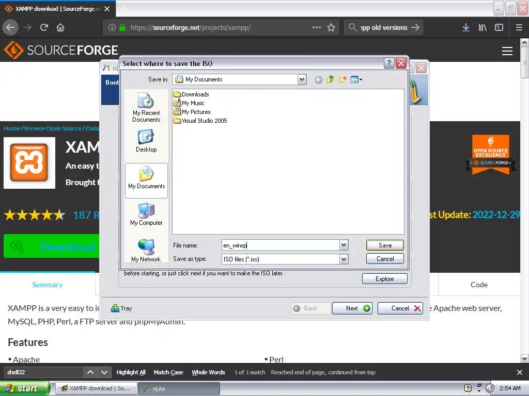Image resolution: width=529 pixels, height=396 pixels.
Task: Click into the File name text field
Action: click(281, 245)
